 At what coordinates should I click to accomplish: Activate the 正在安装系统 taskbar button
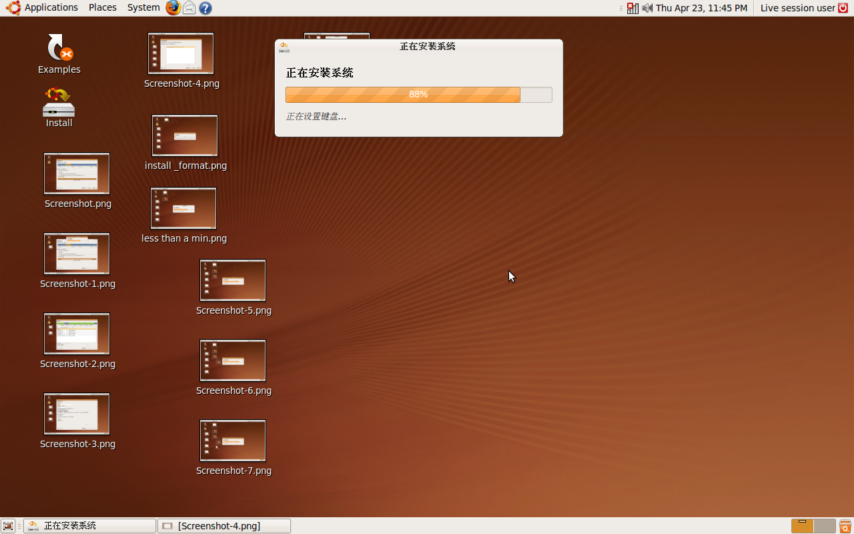coord(89,526)
